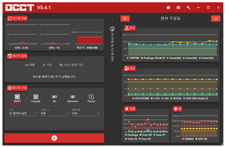Toggle Package (Node 0) temperature legend
The image size is (226, 148).
[x=153, y=58]
